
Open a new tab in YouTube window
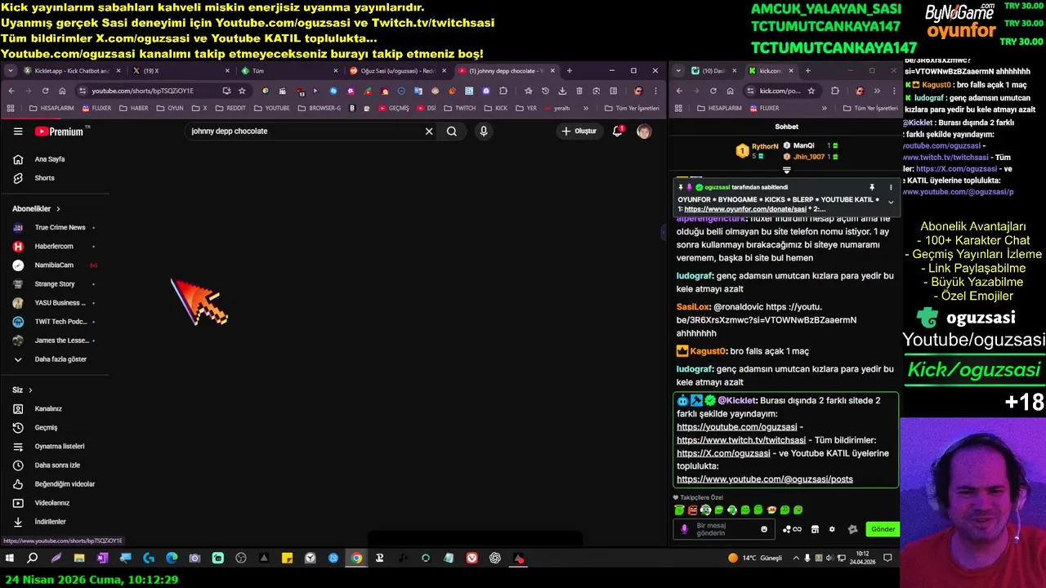point(570,71)
